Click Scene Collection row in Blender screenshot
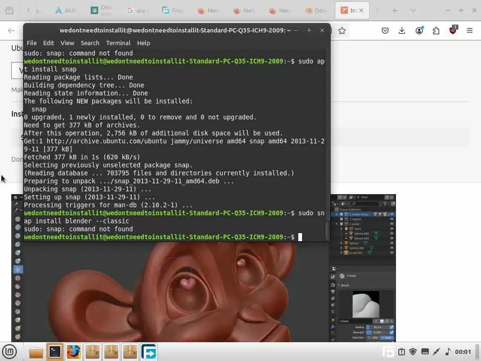Viewport: 481px width, 361px height. tap(348, 209)
